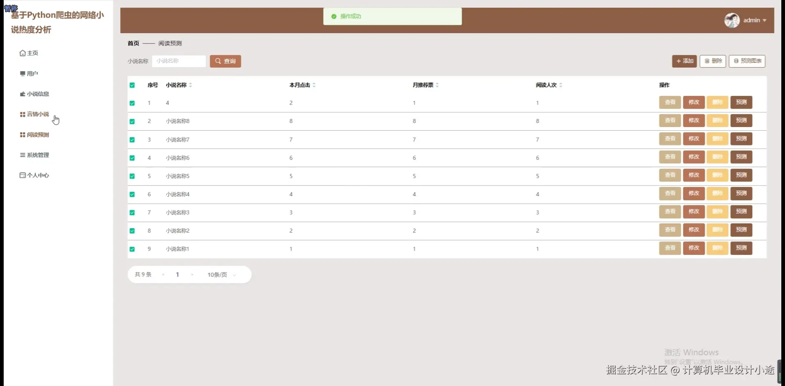785x386 pixels.
Task: Edit the 小说名称8 row with 修改
Action: (694, 120)
